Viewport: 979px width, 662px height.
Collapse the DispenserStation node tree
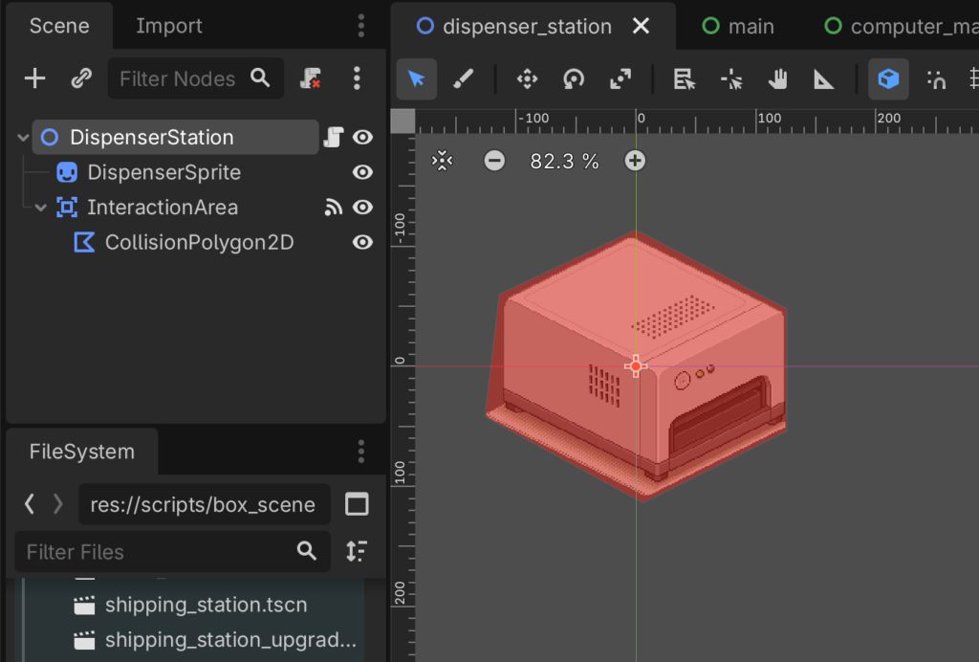pos(23,138)
